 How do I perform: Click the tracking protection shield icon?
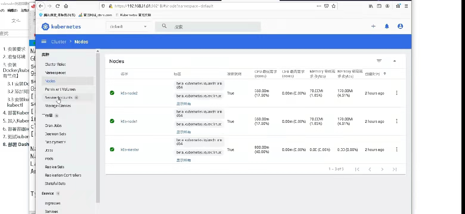pos(103,6)
